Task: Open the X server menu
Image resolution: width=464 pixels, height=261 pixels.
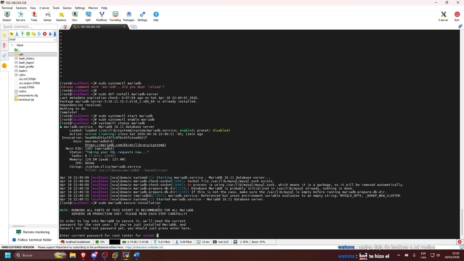Action: click(x=44, y=8)
